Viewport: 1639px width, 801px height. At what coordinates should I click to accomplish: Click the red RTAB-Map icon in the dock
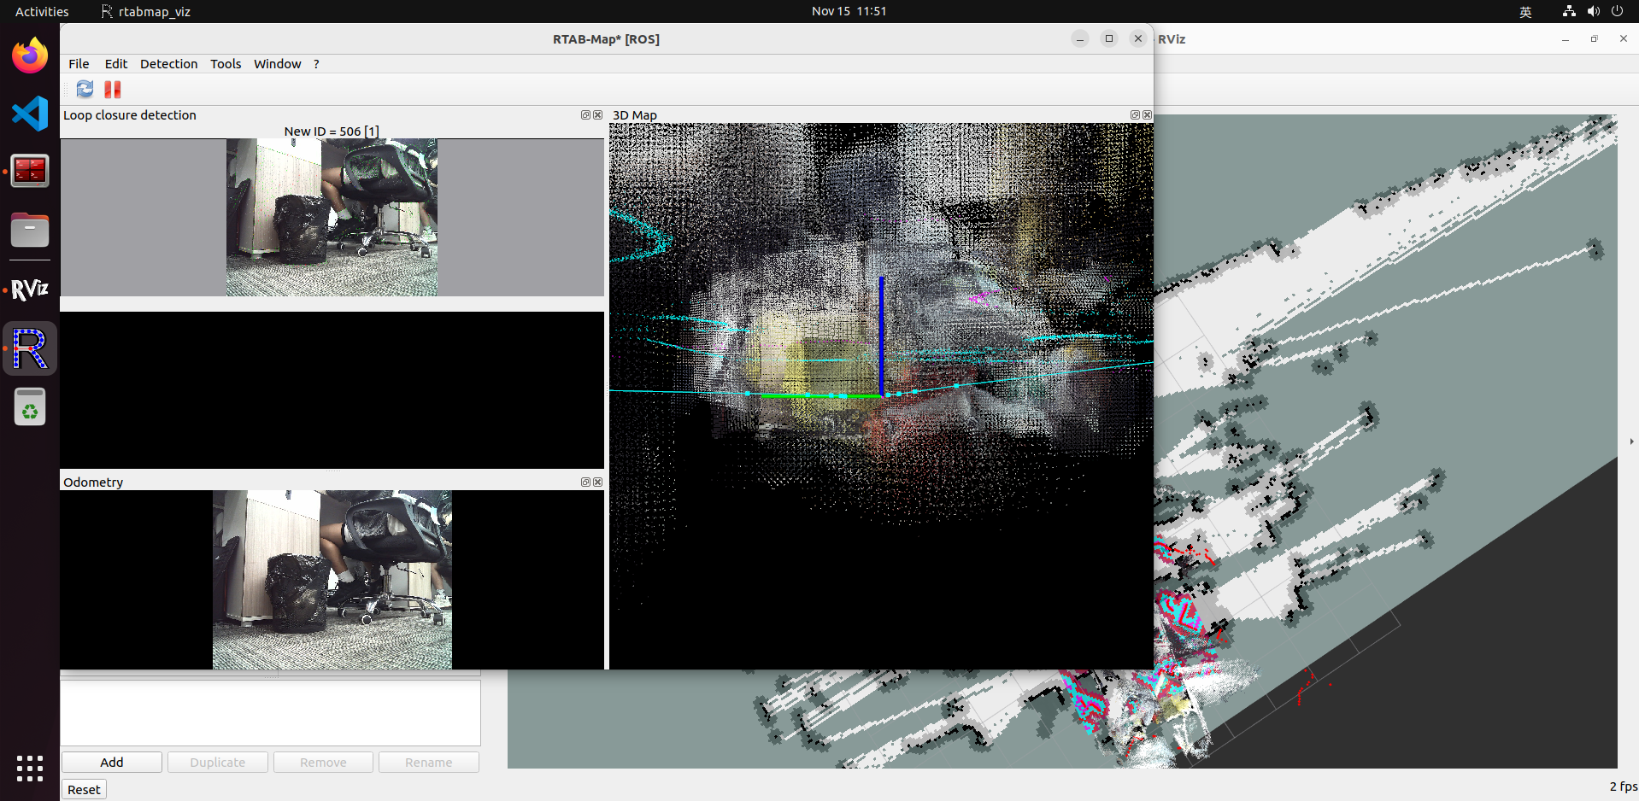(29, 171)
